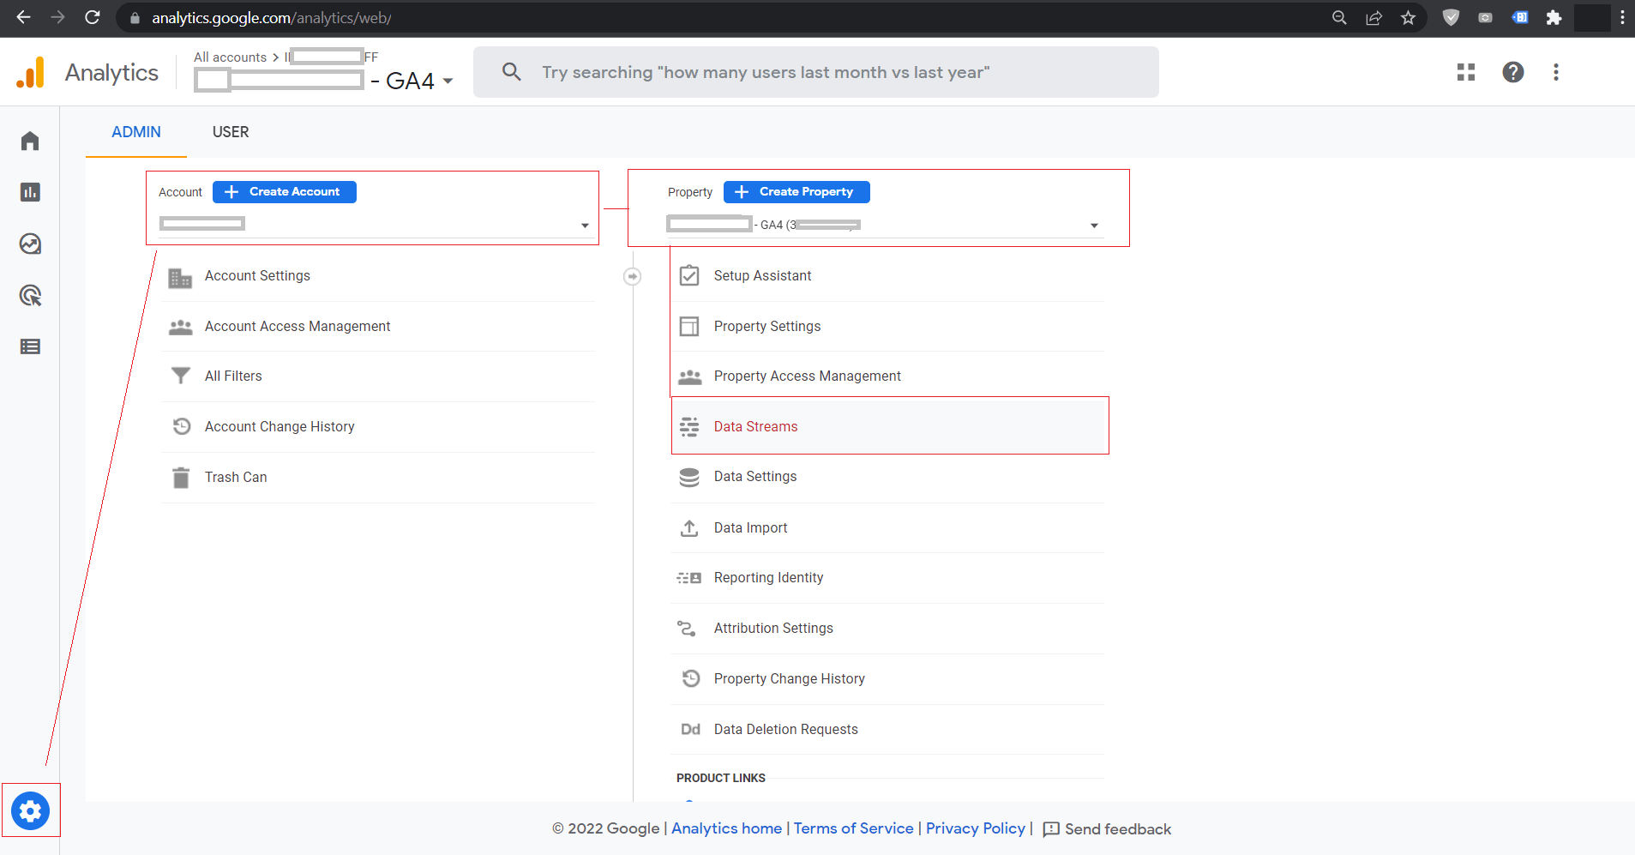Open Data Streams settings

point(755,426)
